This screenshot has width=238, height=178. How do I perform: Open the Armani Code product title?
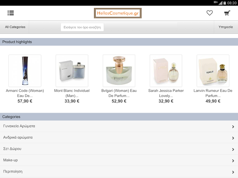25,93
